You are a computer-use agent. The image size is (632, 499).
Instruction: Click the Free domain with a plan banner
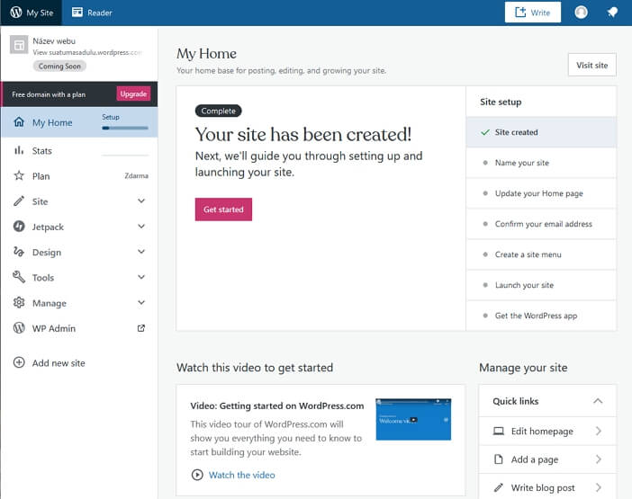click(x=79, y=94)
